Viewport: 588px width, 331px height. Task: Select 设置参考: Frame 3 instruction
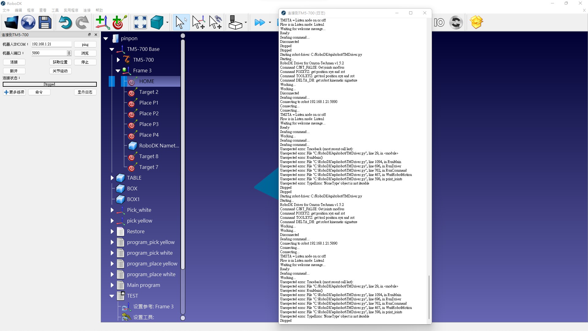153,306
